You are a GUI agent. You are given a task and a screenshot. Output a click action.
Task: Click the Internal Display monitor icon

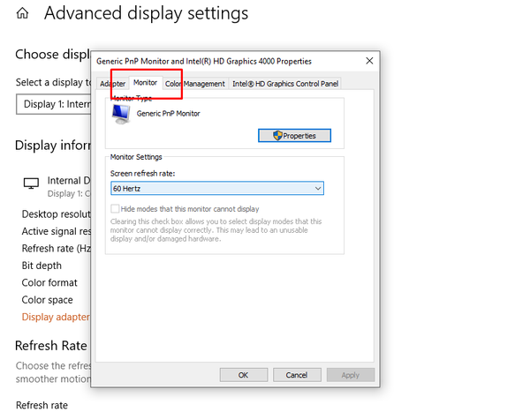coord(31,184)
